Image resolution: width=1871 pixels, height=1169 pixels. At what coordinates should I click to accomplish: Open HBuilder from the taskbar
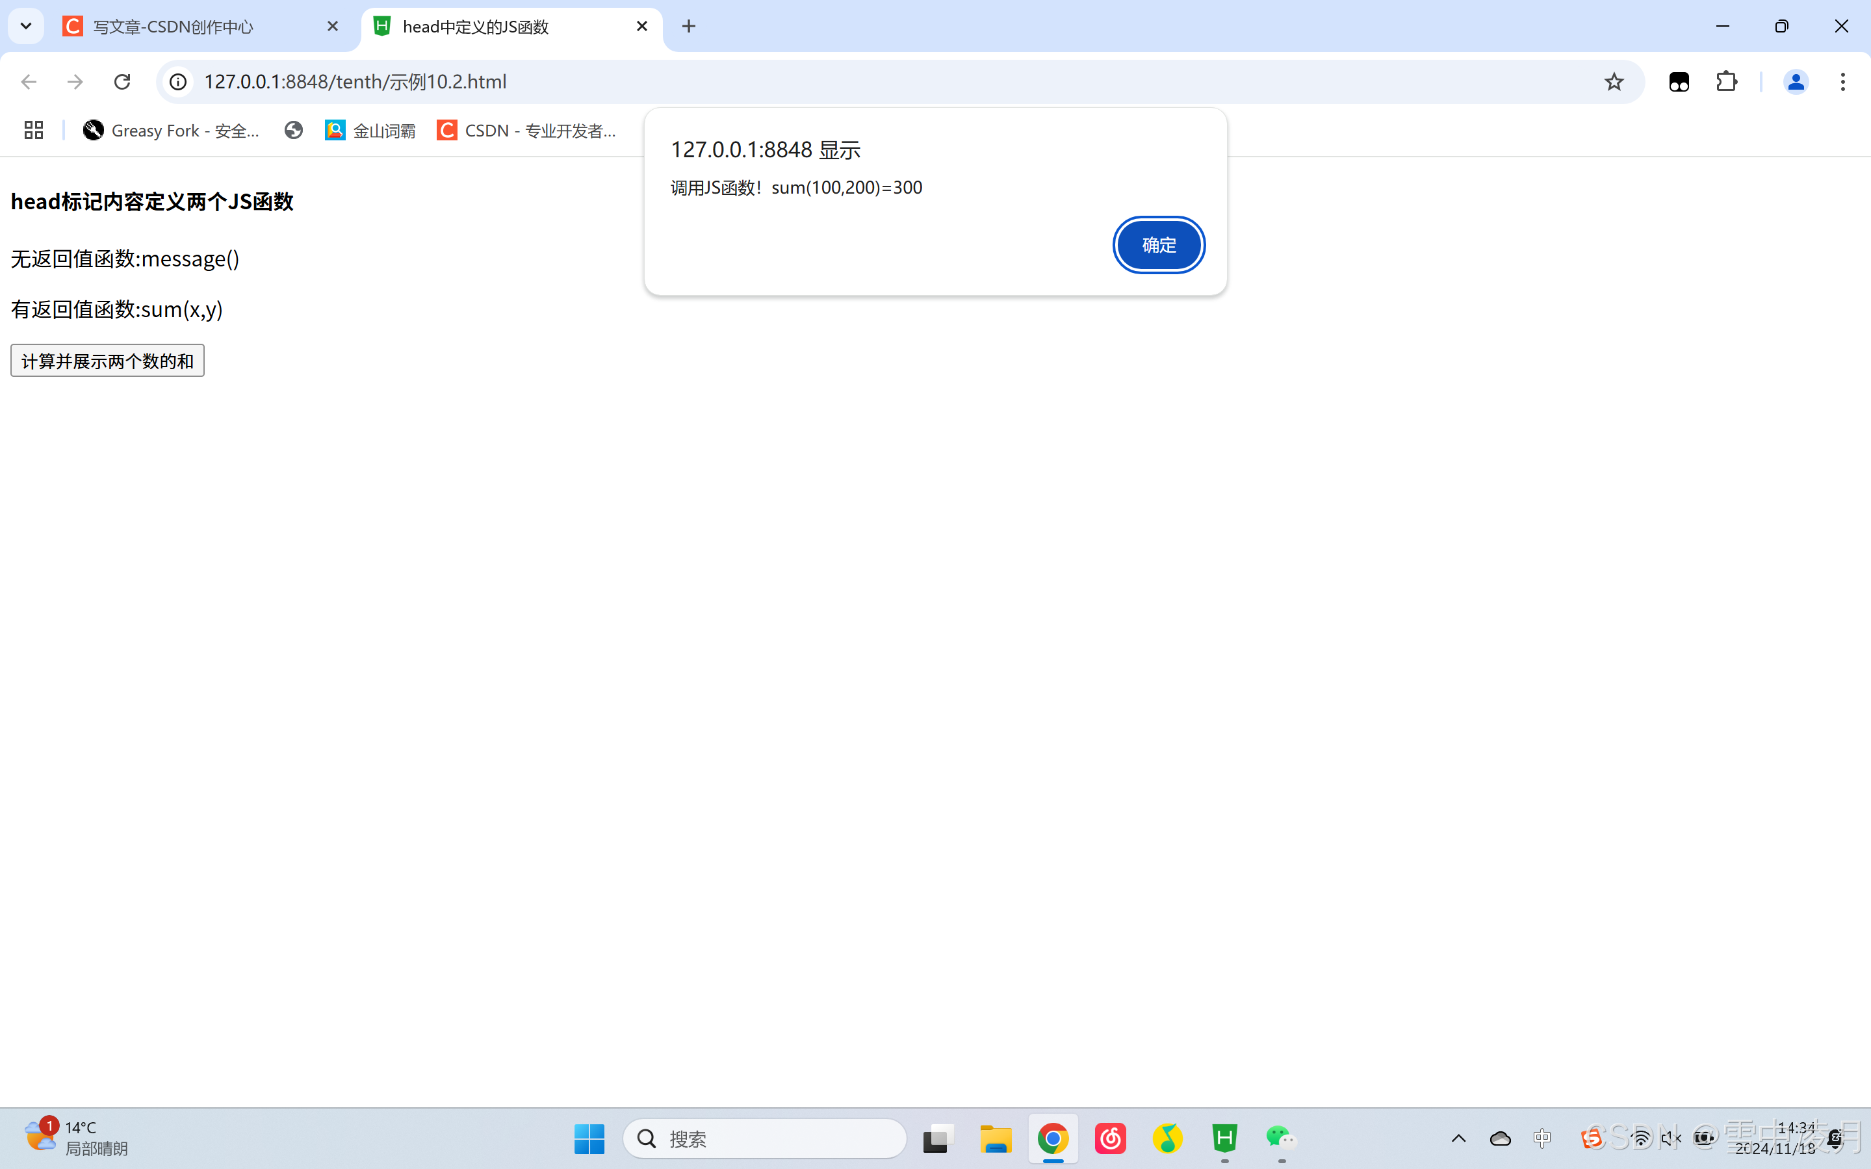pos(1224,1138)
